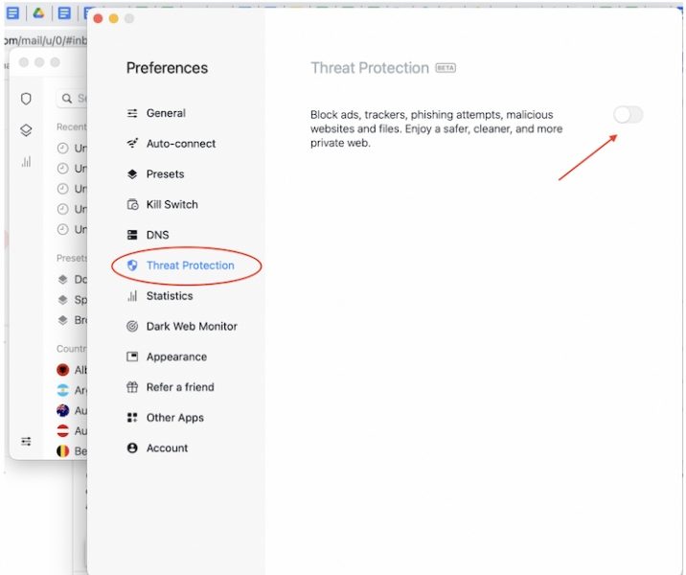686x575 pixels.
Task: Open DNS settings section
Action: coord(148,235)
